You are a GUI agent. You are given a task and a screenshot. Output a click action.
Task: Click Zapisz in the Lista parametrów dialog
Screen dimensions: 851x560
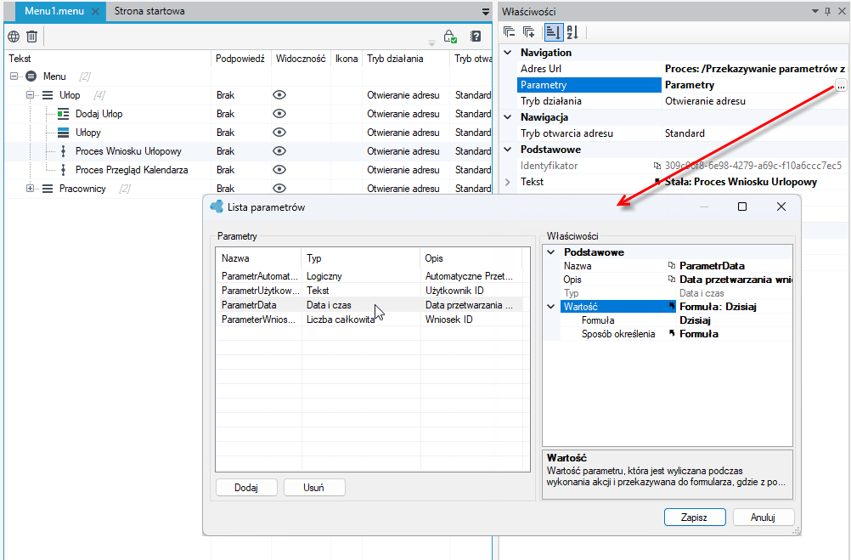click(x=695, y=518)
